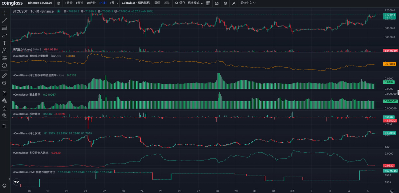The width and height of the screenshot is (399, 193).
Task: Click the BTCUSDT · 1小时 · Binance legend title
Action: (x=33, y=11)
